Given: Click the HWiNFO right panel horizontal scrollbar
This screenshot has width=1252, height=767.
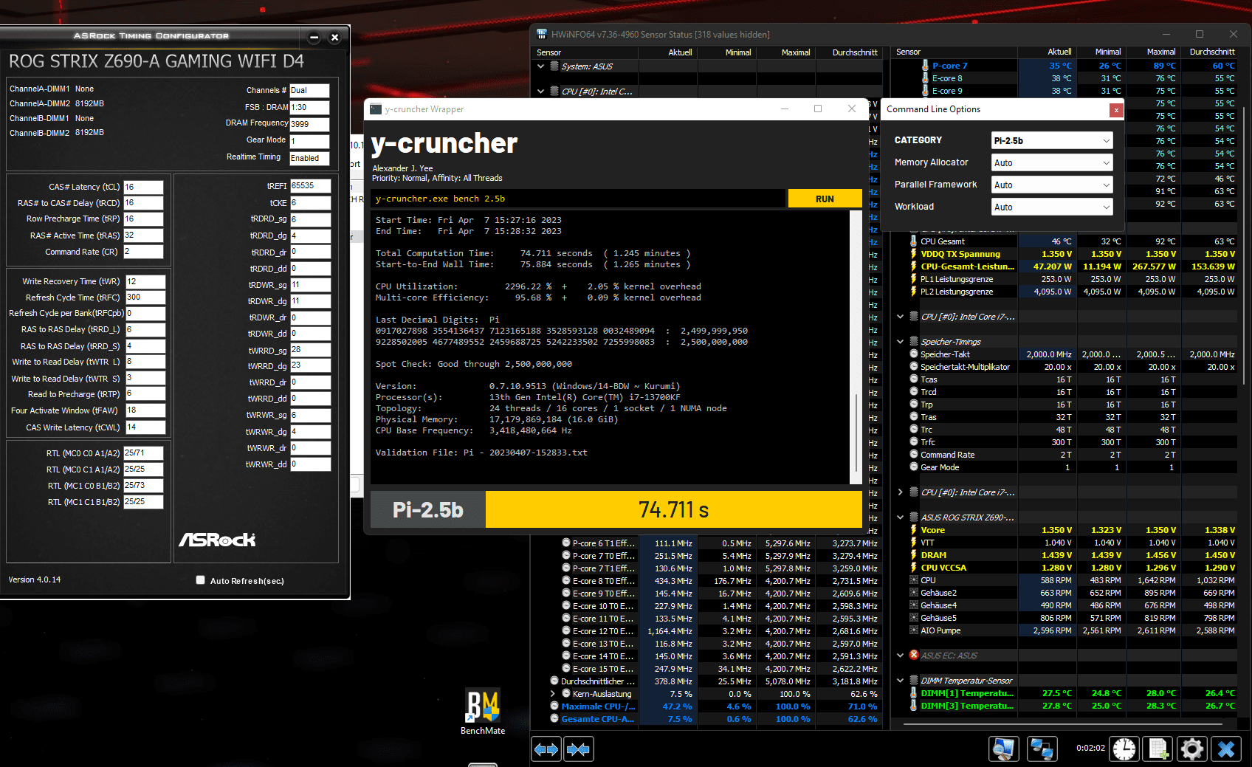Looking at the screenshot, I should click(x=1063, y=724).
